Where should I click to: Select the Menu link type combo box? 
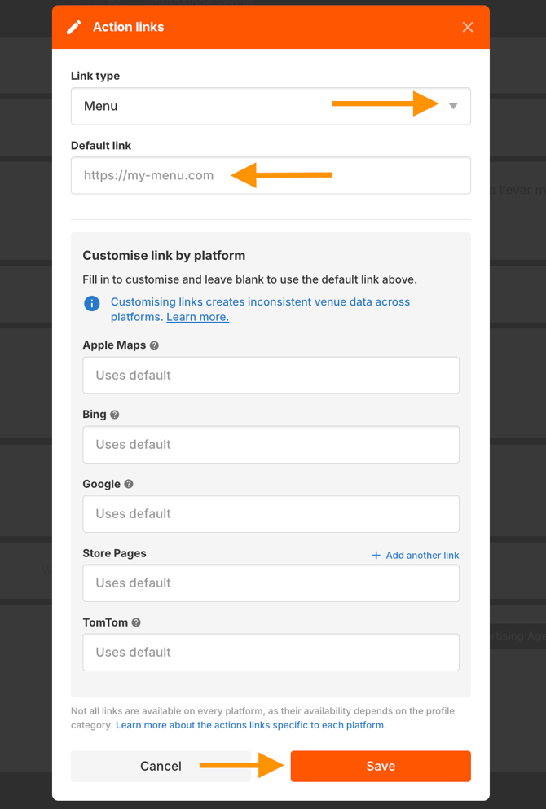(x=271, y=106)
